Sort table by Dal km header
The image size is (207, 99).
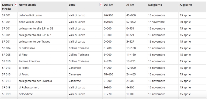click(x=108, y=5)
